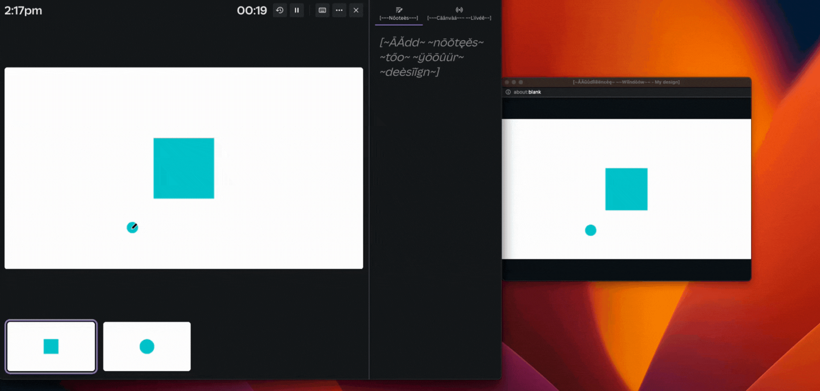The width and height of the screenshot is (820, 391).
Task: Close the presenter view
Action: (x=356, y=10)
